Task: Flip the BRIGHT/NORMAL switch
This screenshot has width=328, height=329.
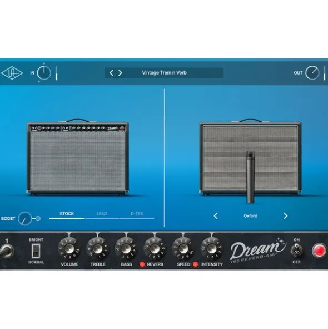Action: [x=36, y=251]
